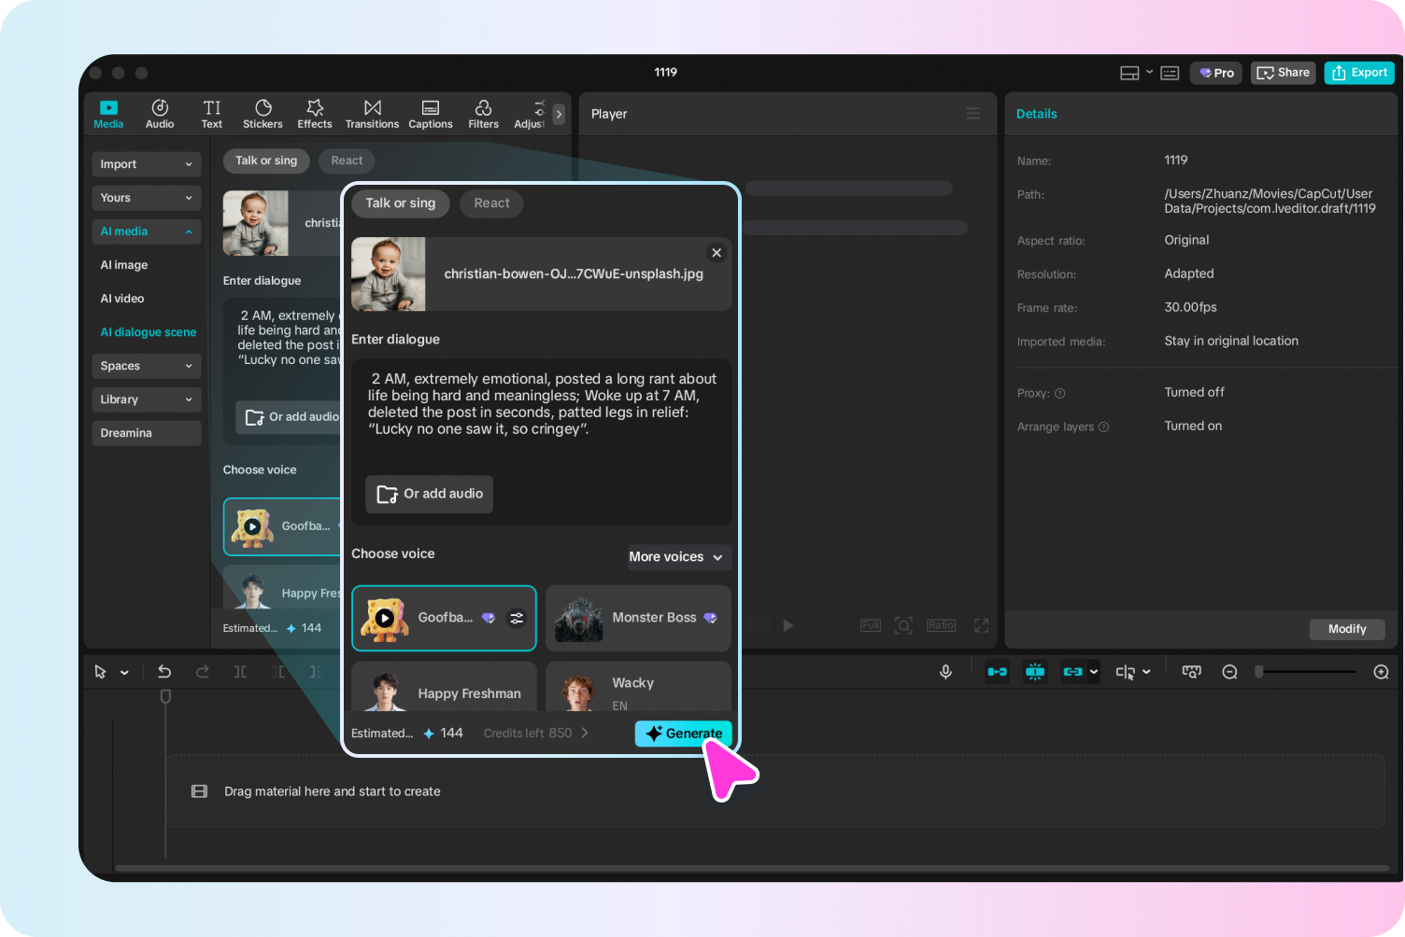The image size is (1405, 937).
Task: Expand the Spaces sidebar section
Action: pos(146,365)
